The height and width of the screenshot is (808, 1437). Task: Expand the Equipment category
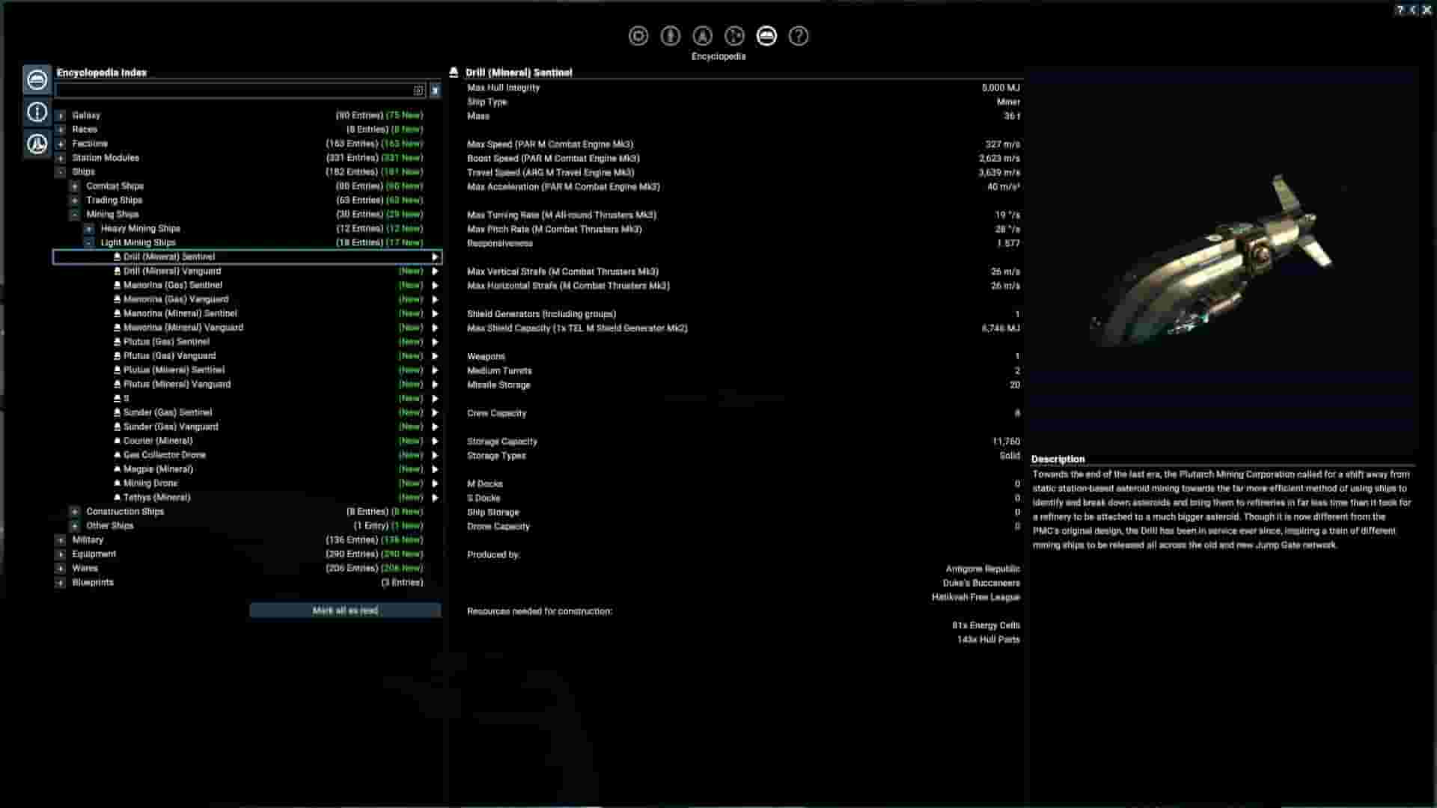click(x=61, y=554)
